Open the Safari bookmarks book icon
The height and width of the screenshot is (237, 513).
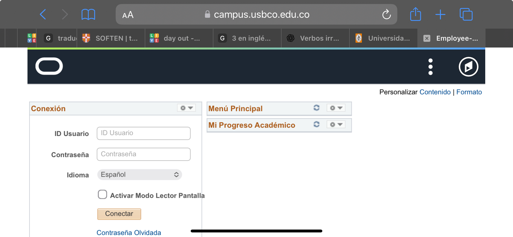pos(88,14)
